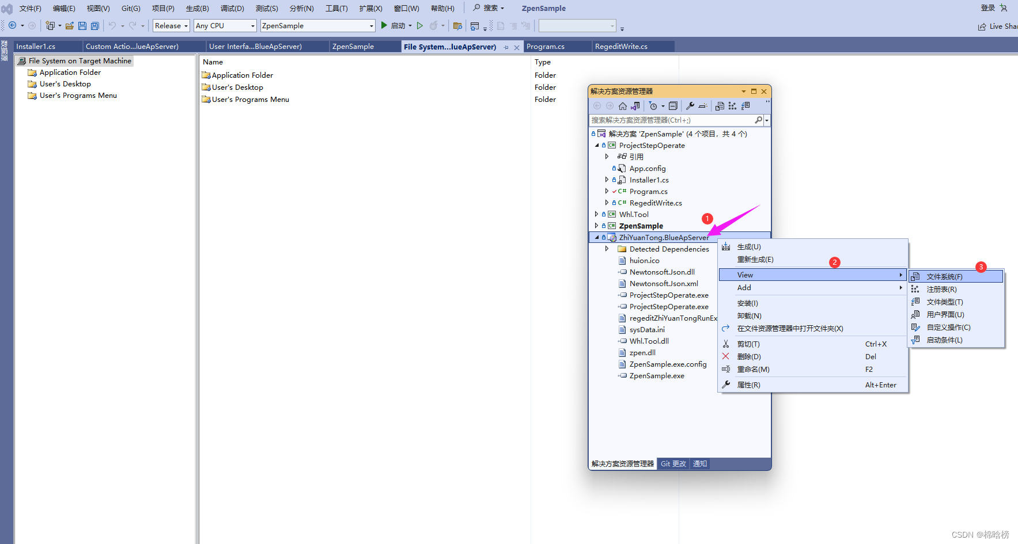Click the magnifier icon in Solution Explorer search box
Image resolution: width=1018 pixels, height=544 pixels.
point(758,120)
